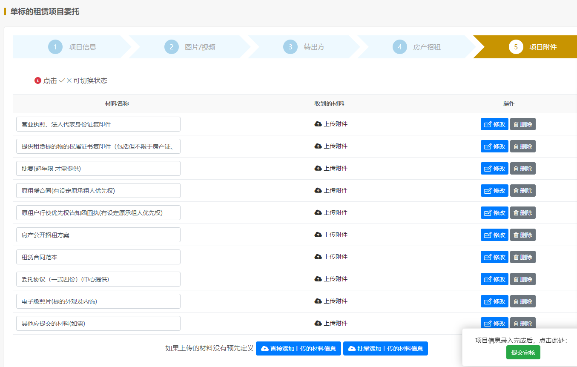This screenshot has height=367, width=577.
Task: Click the 提供租赁标的物的权属证书 name field
Action: click(98, 146)
